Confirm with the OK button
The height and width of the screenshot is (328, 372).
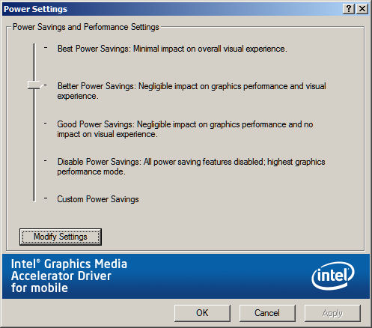pyautogui.click(x=202, y=313)
